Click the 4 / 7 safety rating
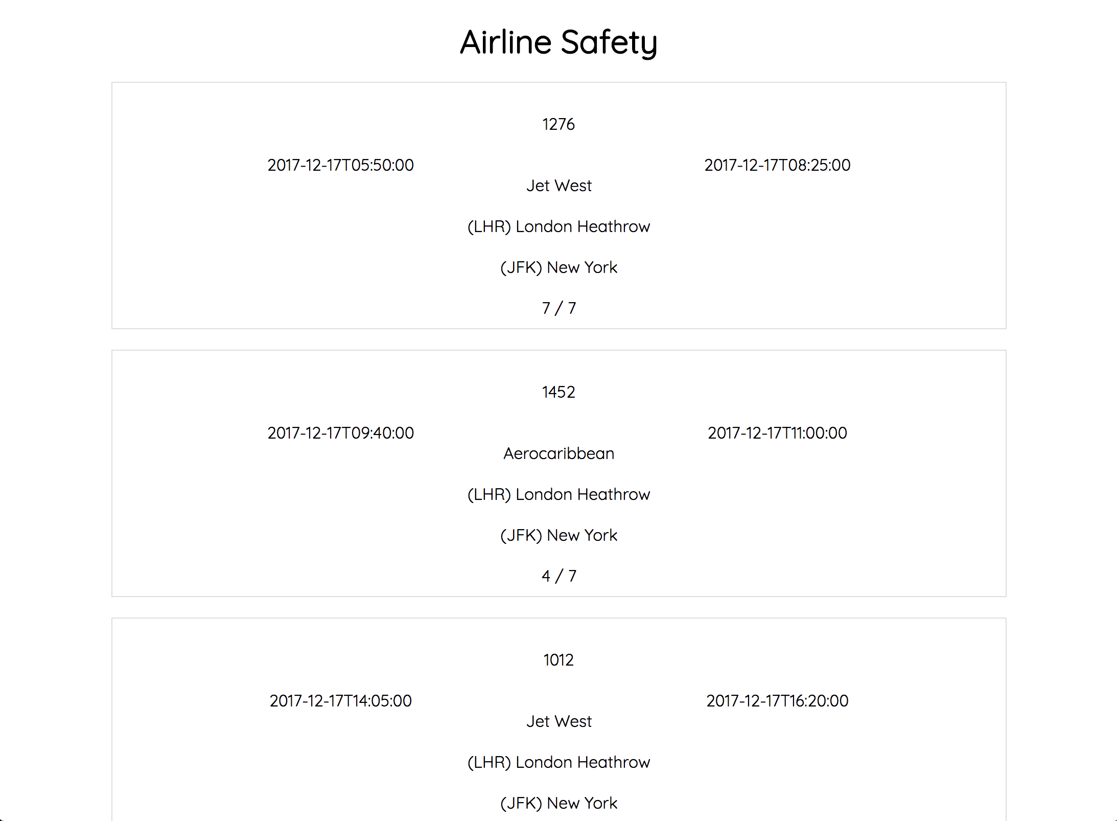 pos(558,576)
